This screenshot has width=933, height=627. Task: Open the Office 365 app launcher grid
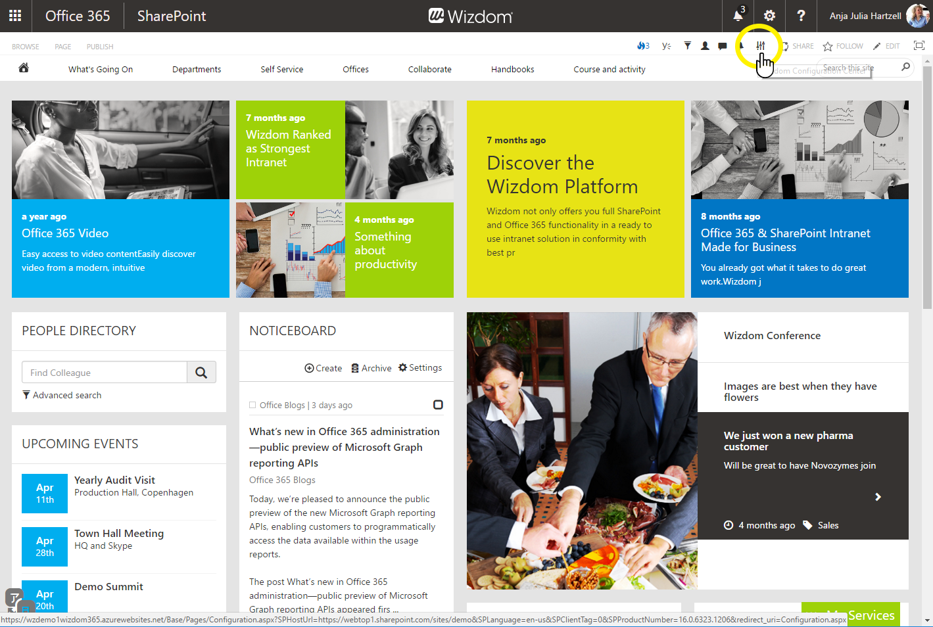pyautogui.click(x=15, y=16)
